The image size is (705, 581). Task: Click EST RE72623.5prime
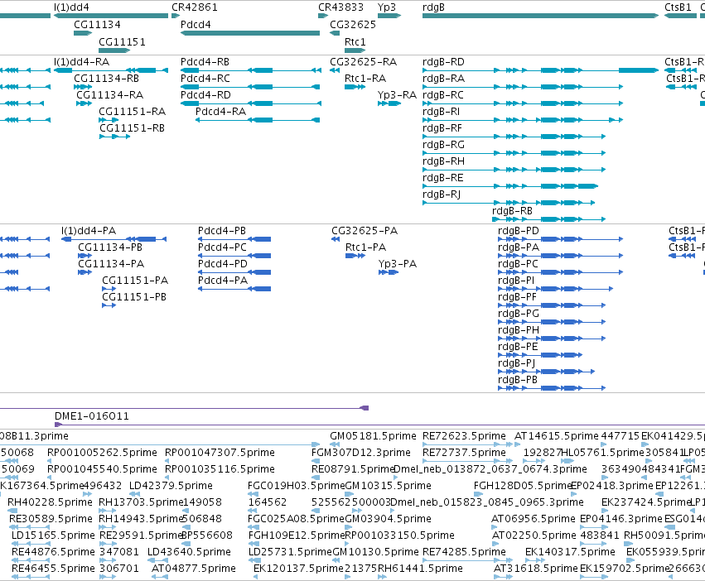(x=464, y=436)
